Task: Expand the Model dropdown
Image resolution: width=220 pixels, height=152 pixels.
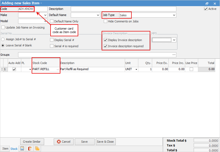Action: click(x=45, y=21)
